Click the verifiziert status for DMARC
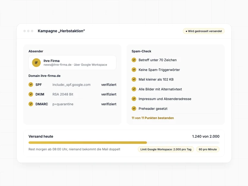Viewport: 248px width, 186px height. (x=109, y=104)
